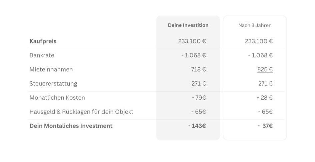
Task: Click the Nach 3 Jahren column header
Action: click(255, 25)
